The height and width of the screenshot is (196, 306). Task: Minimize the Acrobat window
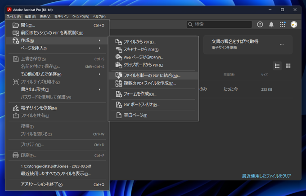coord(270,9)
